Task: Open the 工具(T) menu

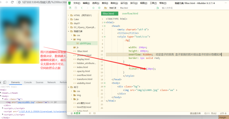Action: [x=153, y=3]
